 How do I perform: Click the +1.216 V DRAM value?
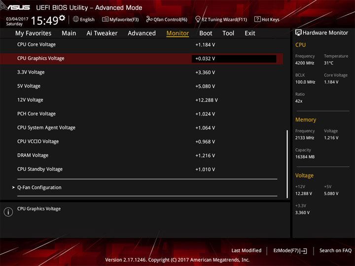(x=205, y=156)
